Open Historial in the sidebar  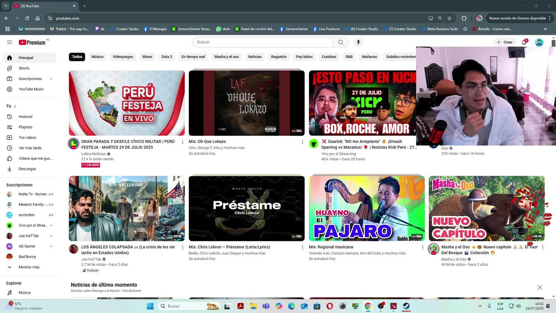point(30,117)
